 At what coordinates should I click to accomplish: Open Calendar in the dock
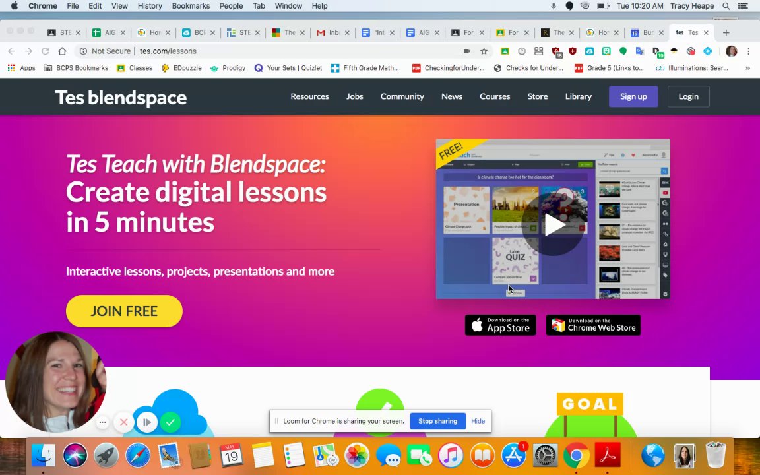(232, 456)
